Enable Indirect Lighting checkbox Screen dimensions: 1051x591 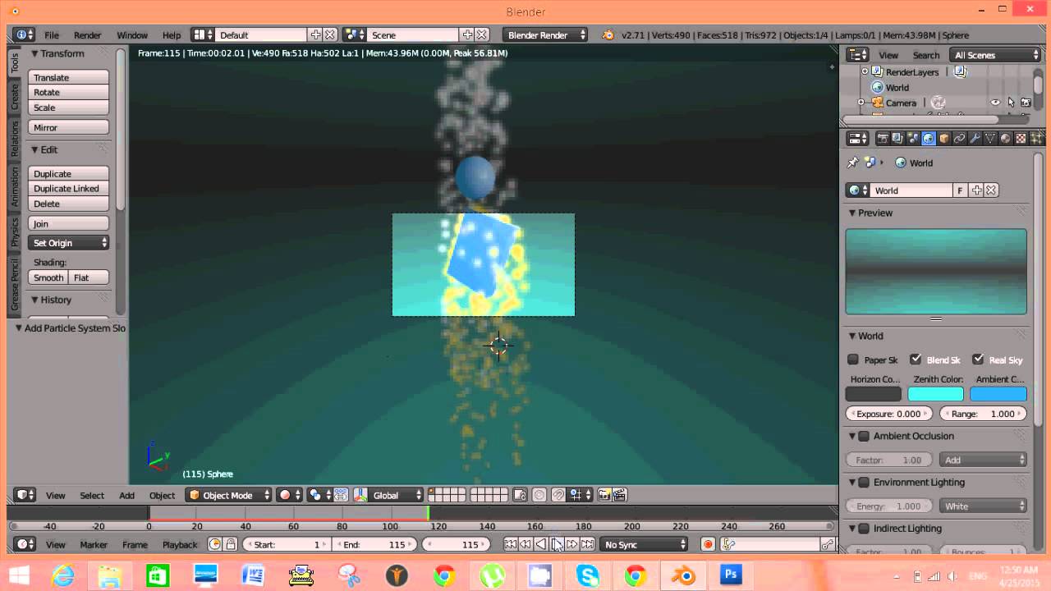pyautogui.click(x=864, y=528)
